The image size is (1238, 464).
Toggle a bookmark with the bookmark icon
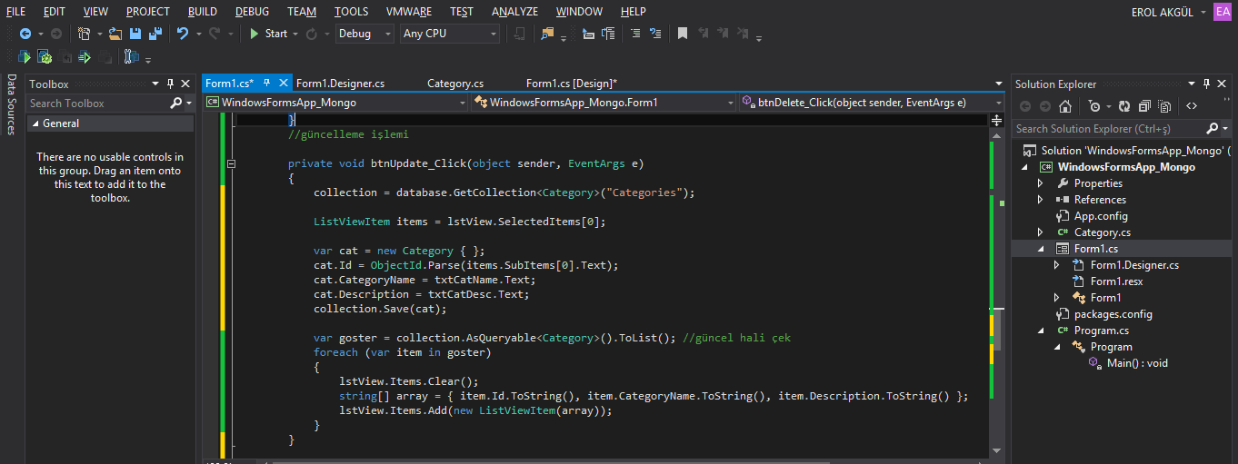[682, 34]
